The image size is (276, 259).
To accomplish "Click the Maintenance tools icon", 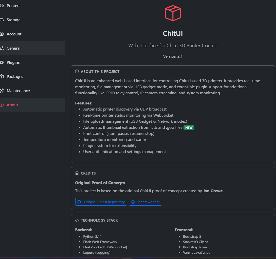I will click(x=2, y=91).
